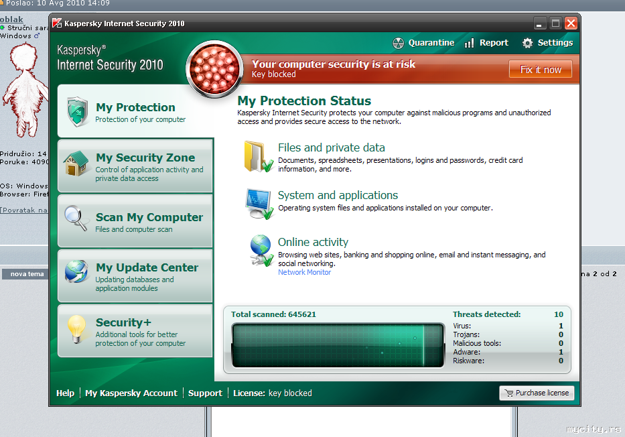Click the Fix it now button

541,70
